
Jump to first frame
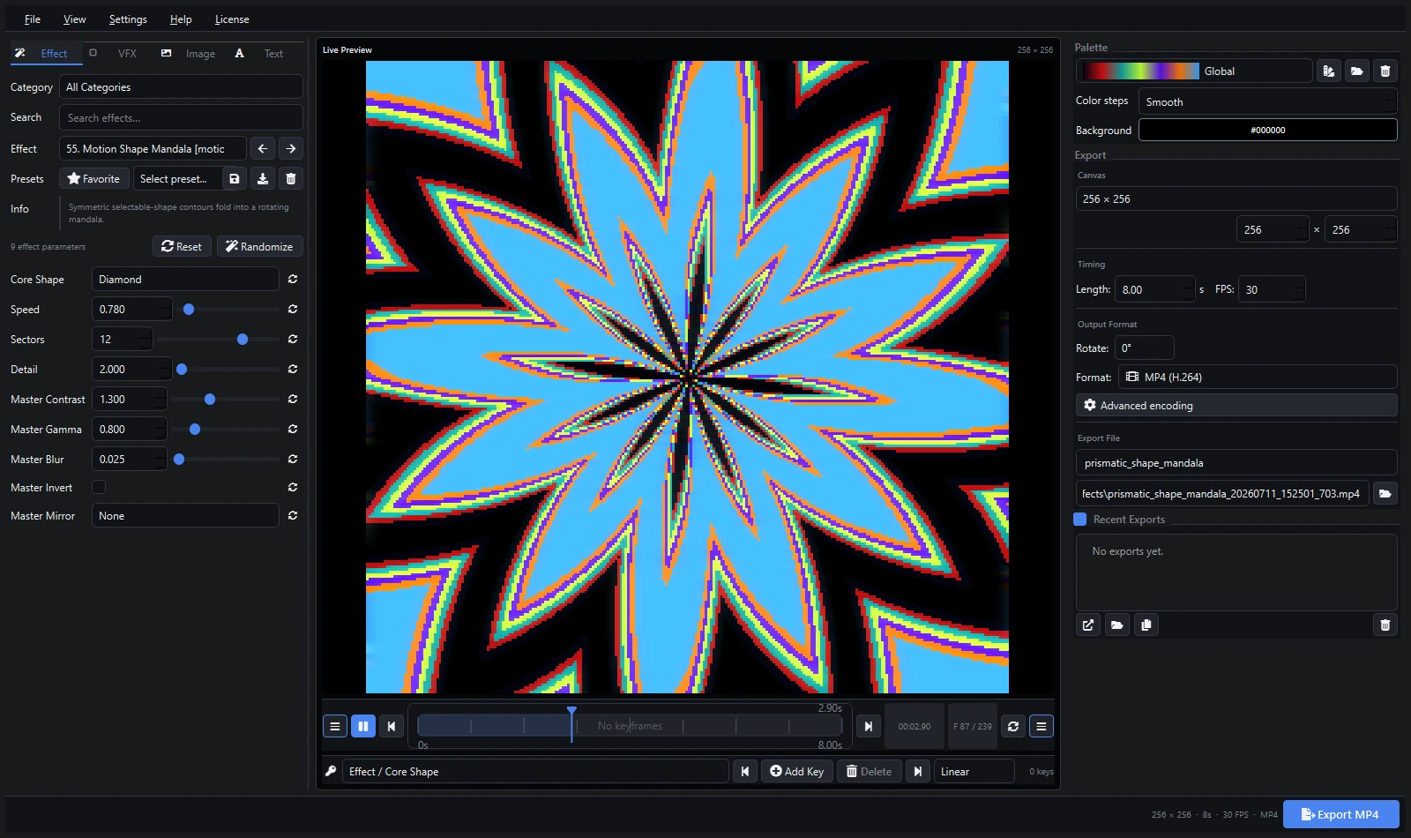click(x=392, y=727)
